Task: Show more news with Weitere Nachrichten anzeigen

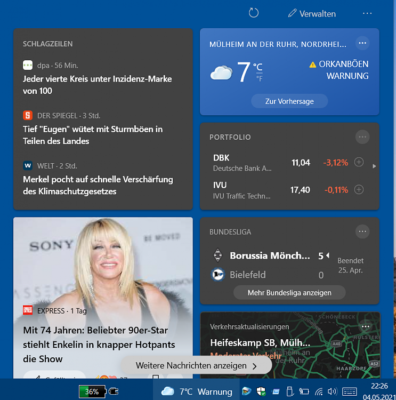Action: coord(196,365)
